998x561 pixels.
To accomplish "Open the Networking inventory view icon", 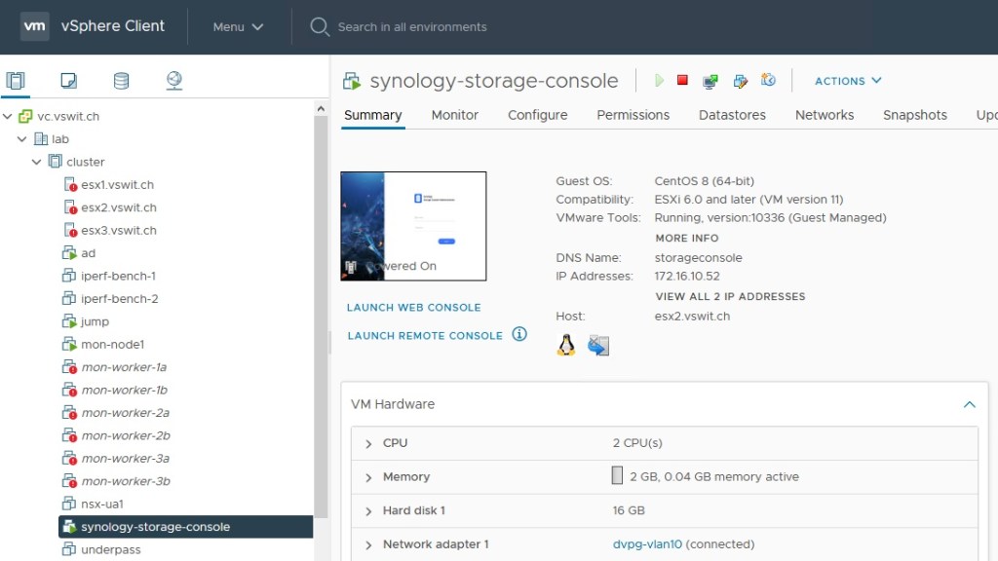I will [x=173, y=81].
